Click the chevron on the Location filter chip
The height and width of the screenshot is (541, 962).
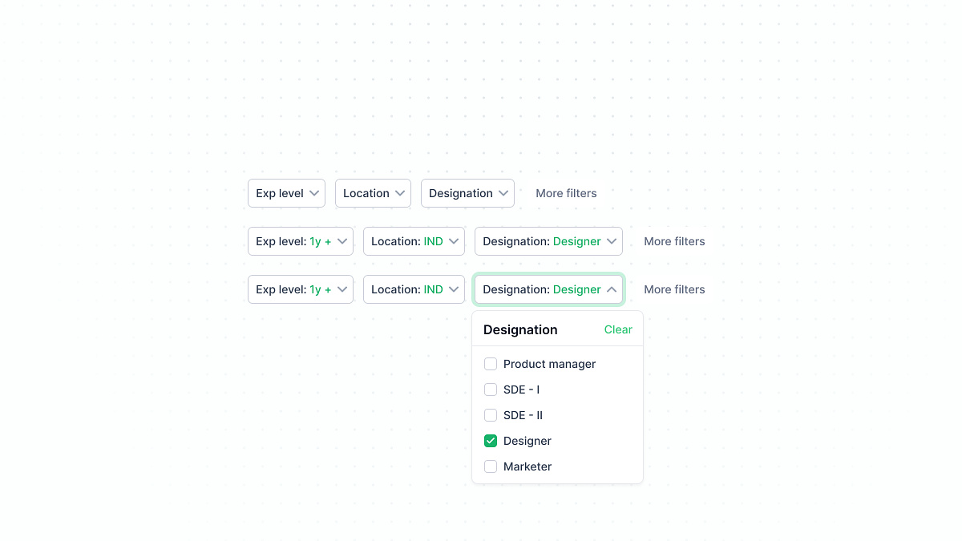(398, 192)
